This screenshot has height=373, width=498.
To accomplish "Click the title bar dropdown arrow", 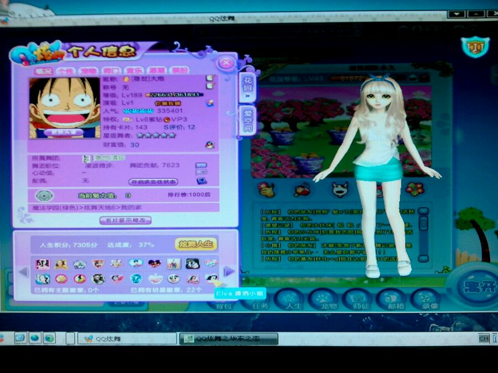I will point(456,14).
